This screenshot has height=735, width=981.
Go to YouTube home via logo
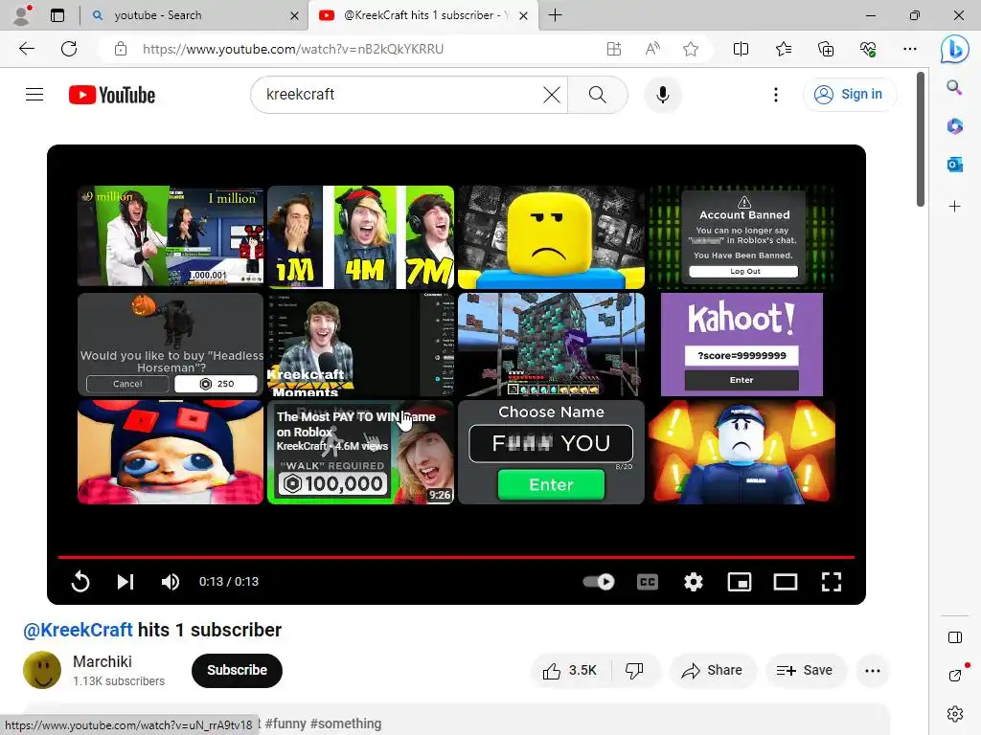(x=112, y=95)
